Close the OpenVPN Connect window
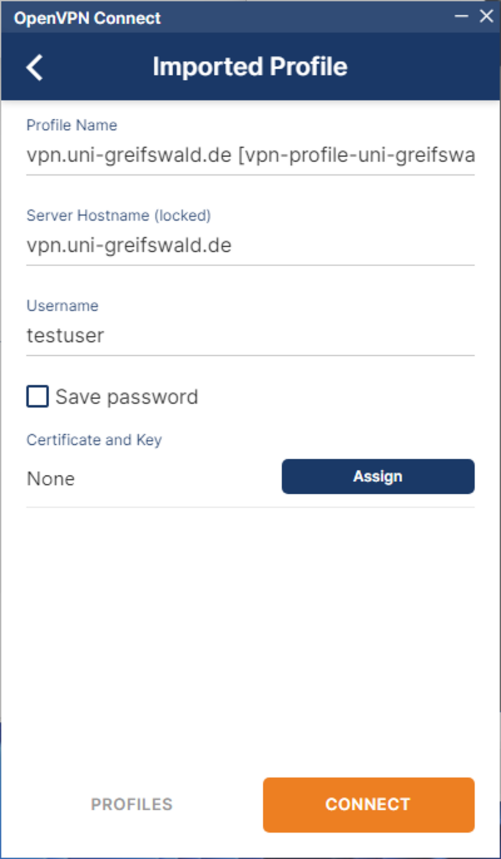 (486, 17)
